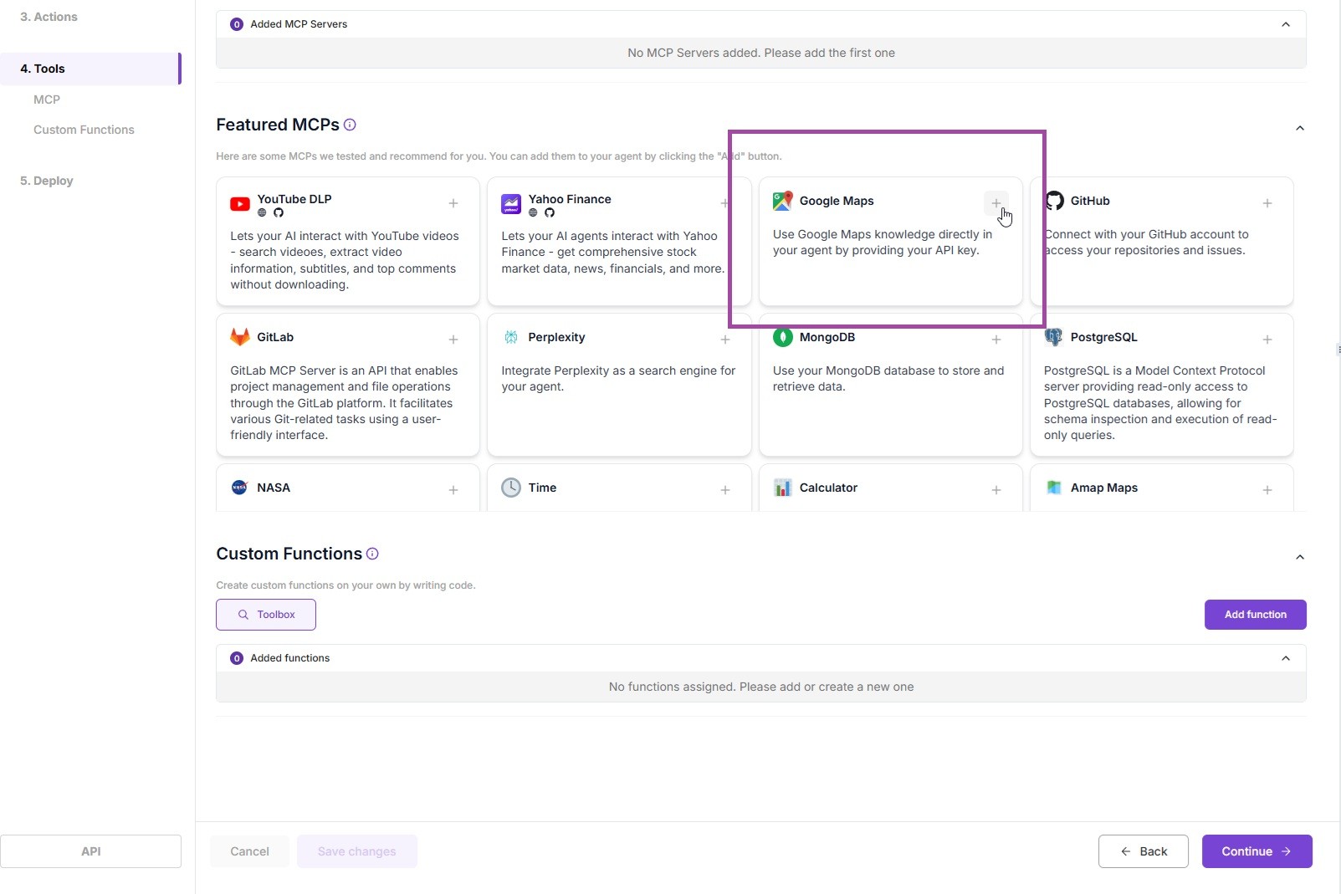Open the YouTube DLP GitHub repository icon
1341x894 pixels.
pos(279,212)
